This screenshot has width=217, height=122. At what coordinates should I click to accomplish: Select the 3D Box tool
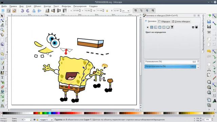pyautogui.click(x=2, y=44)
